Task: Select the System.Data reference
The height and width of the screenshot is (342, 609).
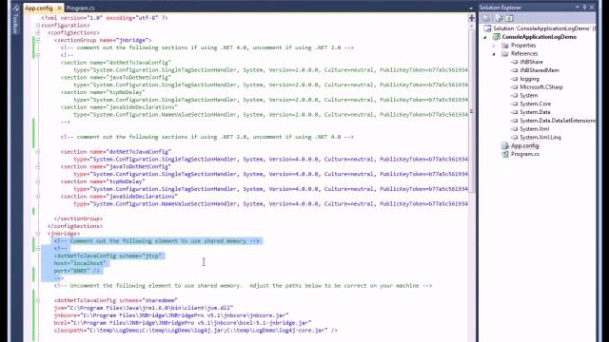Action: (x=535, y=112)
